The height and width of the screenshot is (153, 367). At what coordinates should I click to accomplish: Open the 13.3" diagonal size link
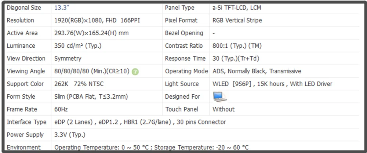[62, 8]
